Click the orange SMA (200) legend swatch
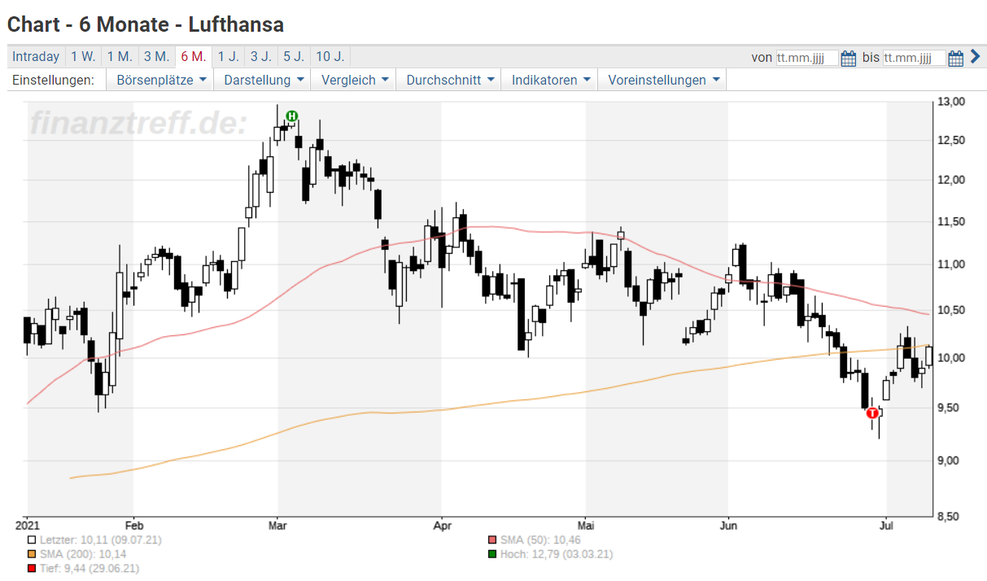Viewport: 987px width, 581px height. pos(31,554)
